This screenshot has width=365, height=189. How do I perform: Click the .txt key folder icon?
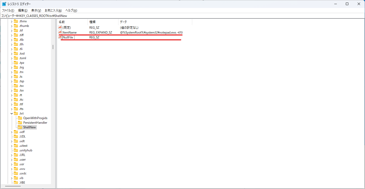coord(16,113)
